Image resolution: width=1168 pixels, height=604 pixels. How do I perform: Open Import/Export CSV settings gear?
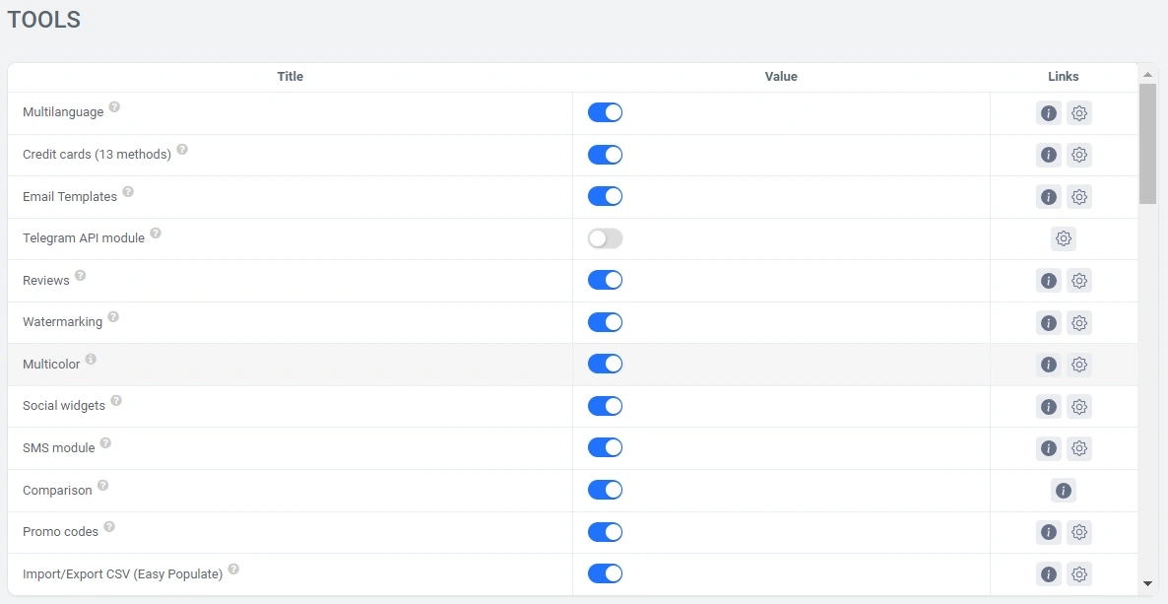pyautogui.click(x=1079, y=573)
